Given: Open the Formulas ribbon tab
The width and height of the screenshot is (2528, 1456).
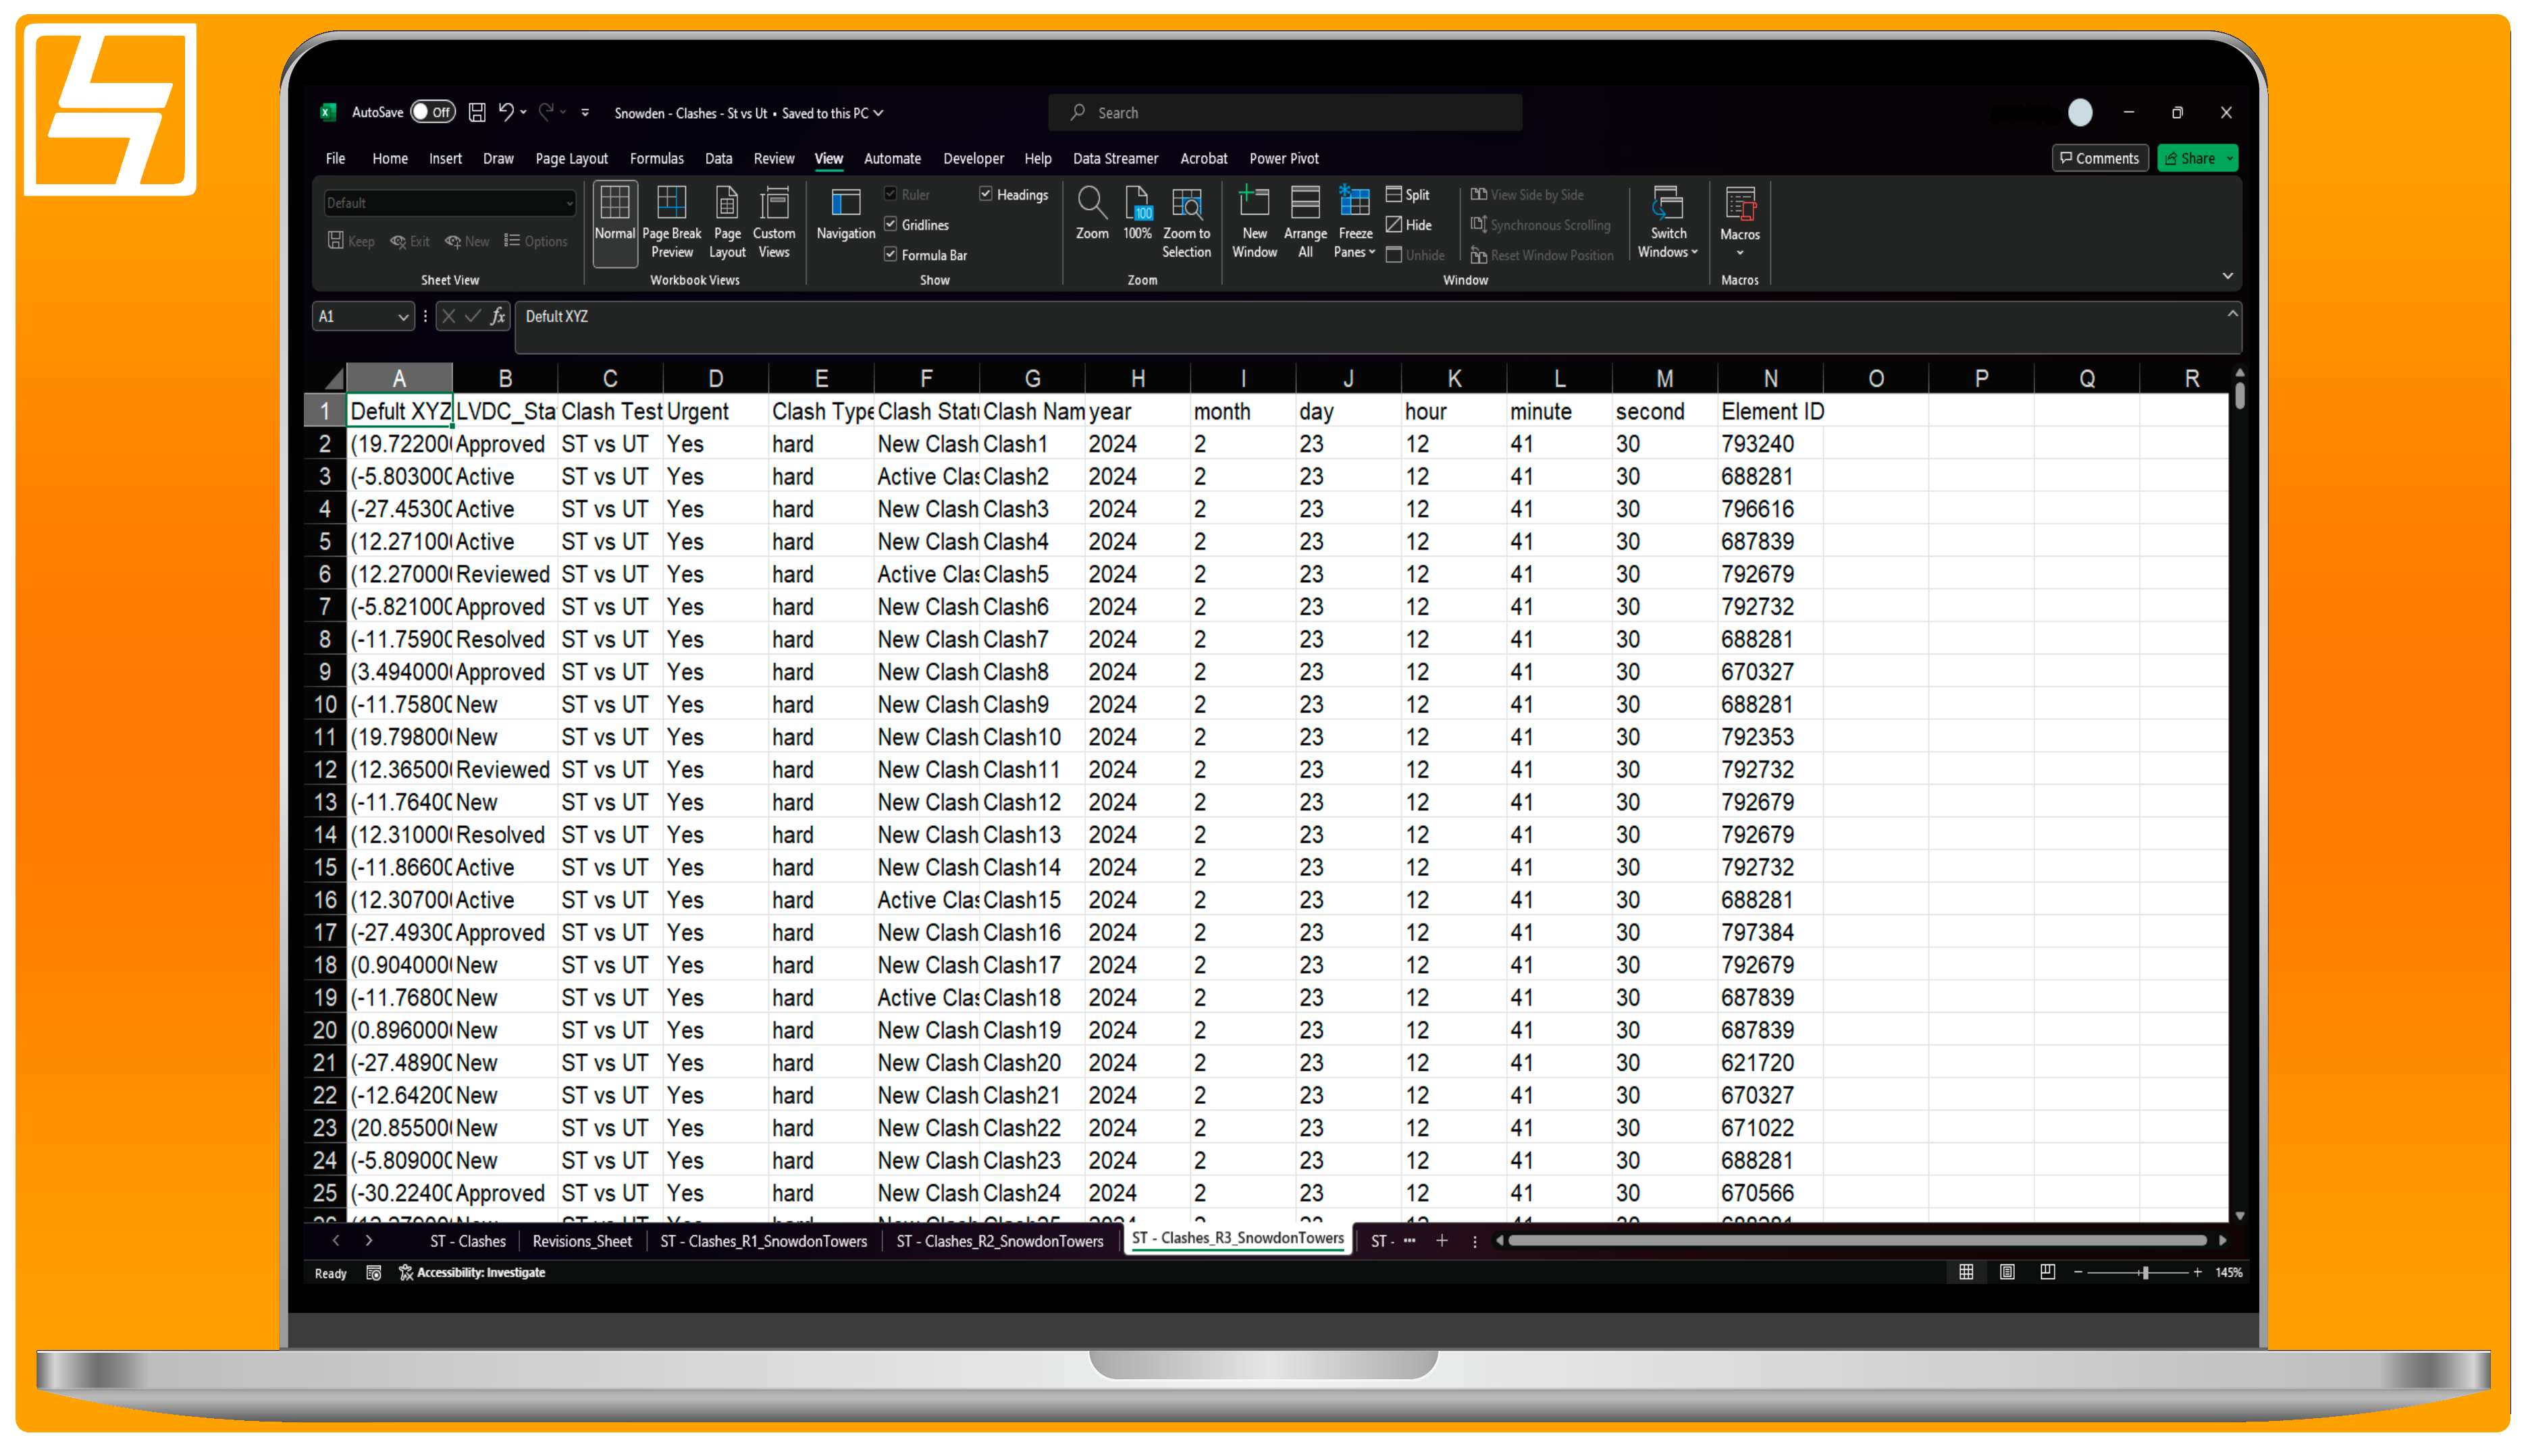Looking at the screenshot, I should (x=656, y=158).
